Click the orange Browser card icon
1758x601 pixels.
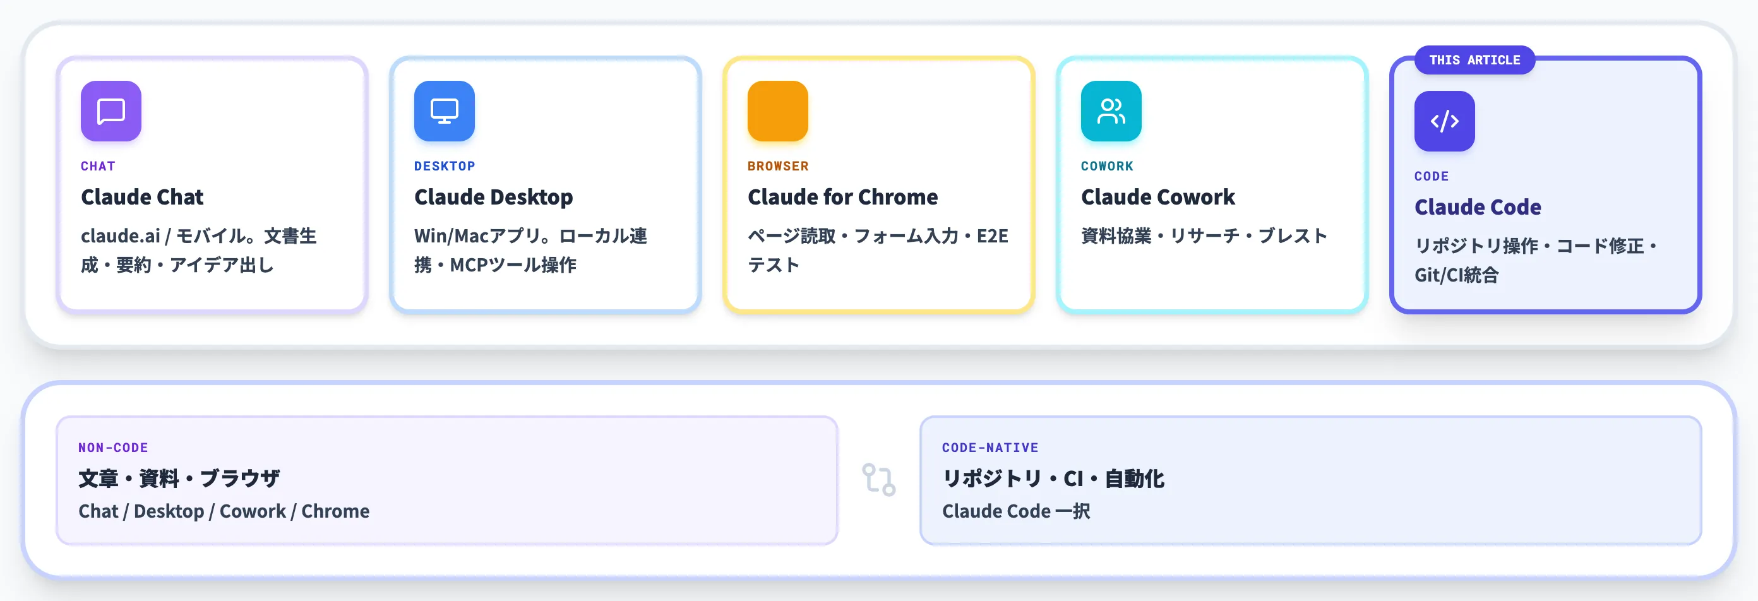(778, 111)
